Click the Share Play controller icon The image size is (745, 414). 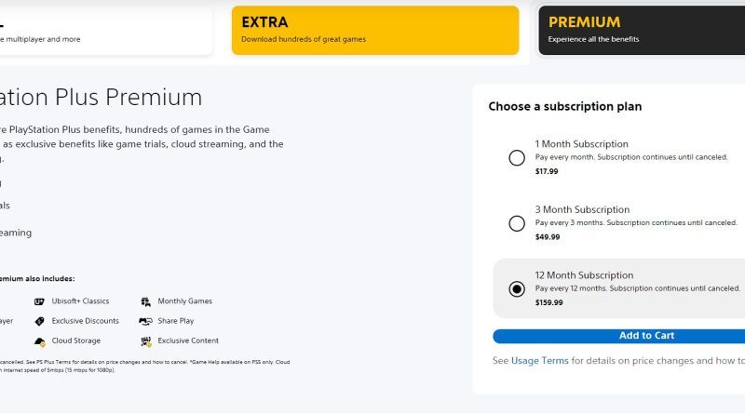[x=145, y=321]
